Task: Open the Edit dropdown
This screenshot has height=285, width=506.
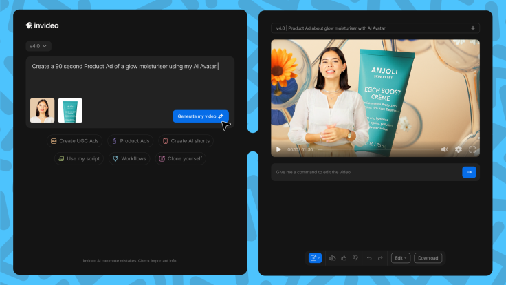Action: point(401,258)
